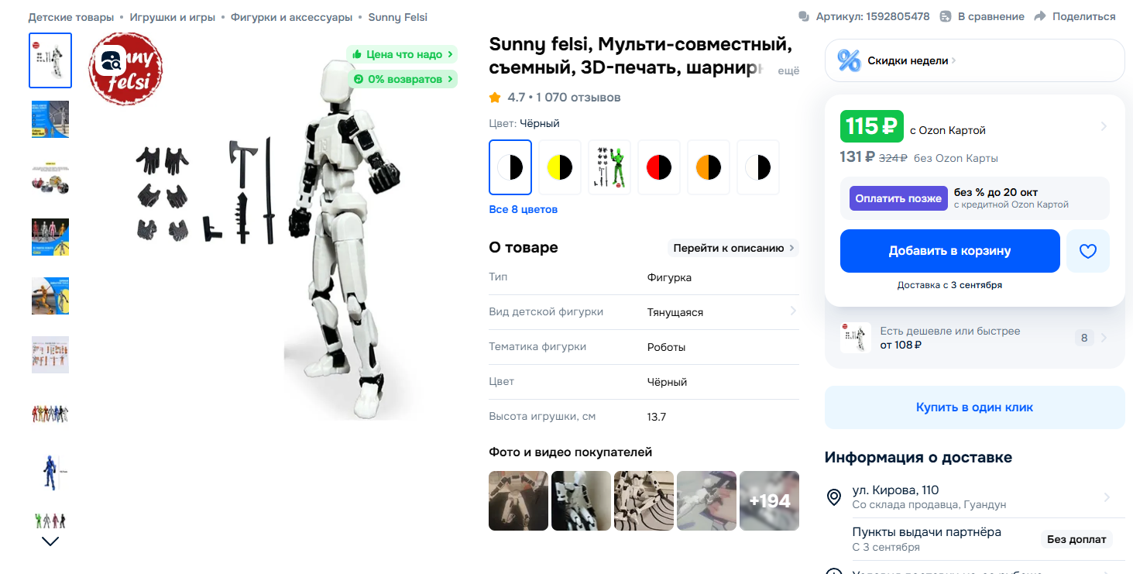
Task: Click the delivery location pin icon
Action: click(834, 497)
